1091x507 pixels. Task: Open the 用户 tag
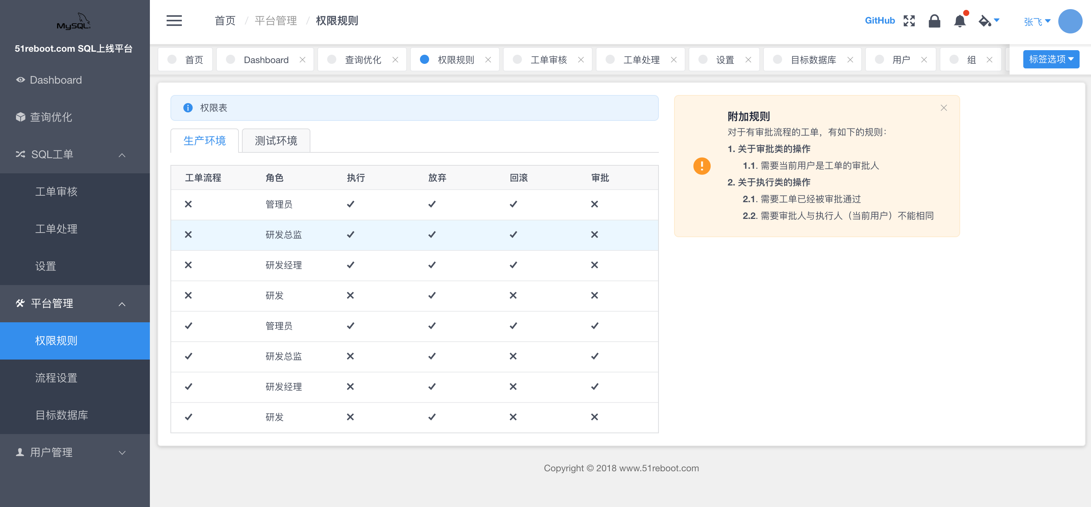(901, 60)
